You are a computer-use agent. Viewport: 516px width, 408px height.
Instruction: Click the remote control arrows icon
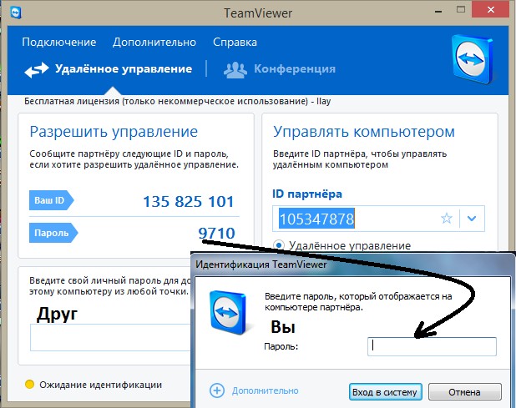click(37, 70)
